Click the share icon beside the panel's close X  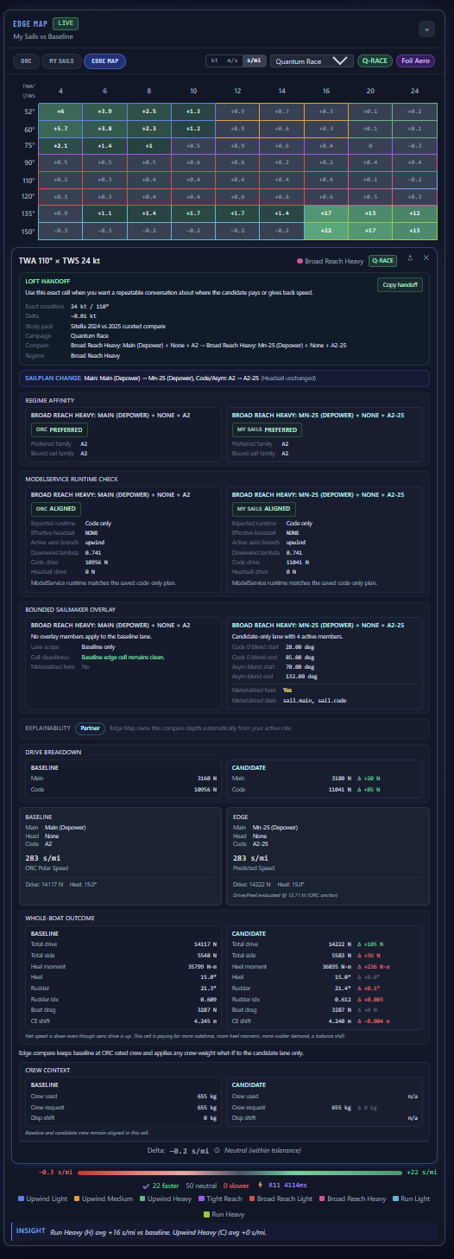pos(410,258)
